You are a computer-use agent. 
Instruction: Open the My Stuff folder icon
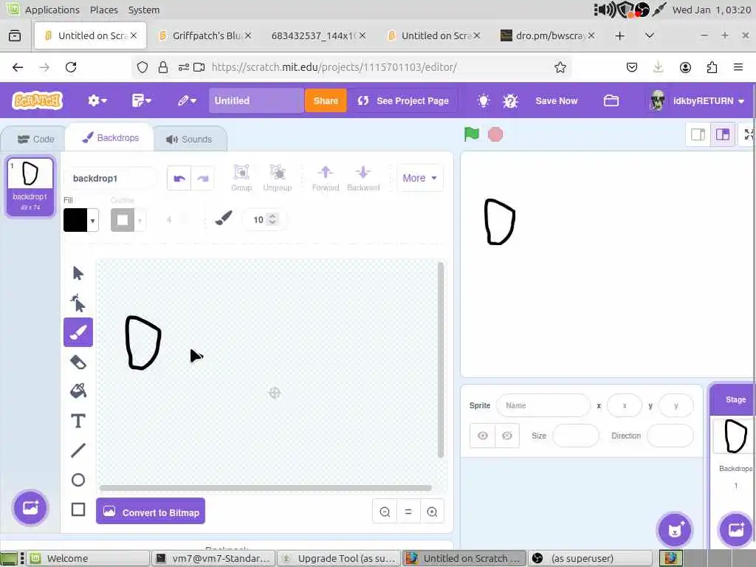[x=611, y=100]
